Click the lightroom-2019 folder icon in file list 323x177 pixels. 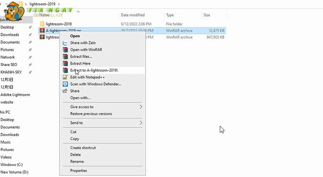click(42, 24)
